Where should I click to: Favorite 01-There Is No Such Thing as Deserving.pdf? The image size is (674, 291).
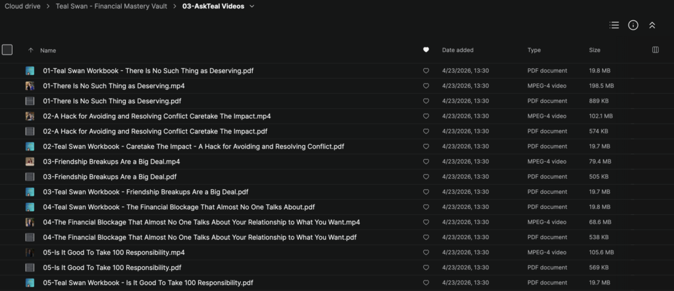pos(426,101)
